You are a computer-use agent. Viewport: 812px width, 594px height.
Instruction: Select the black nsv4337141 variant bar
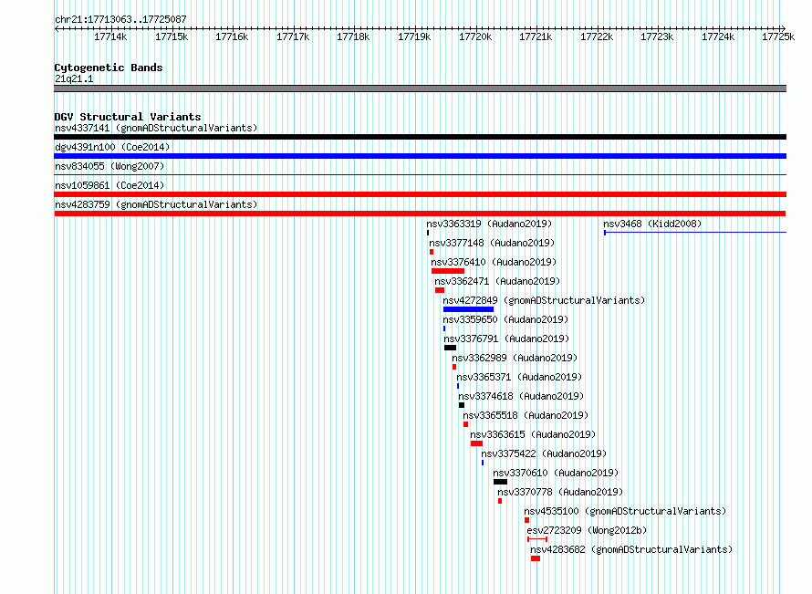tap(420, 137)
